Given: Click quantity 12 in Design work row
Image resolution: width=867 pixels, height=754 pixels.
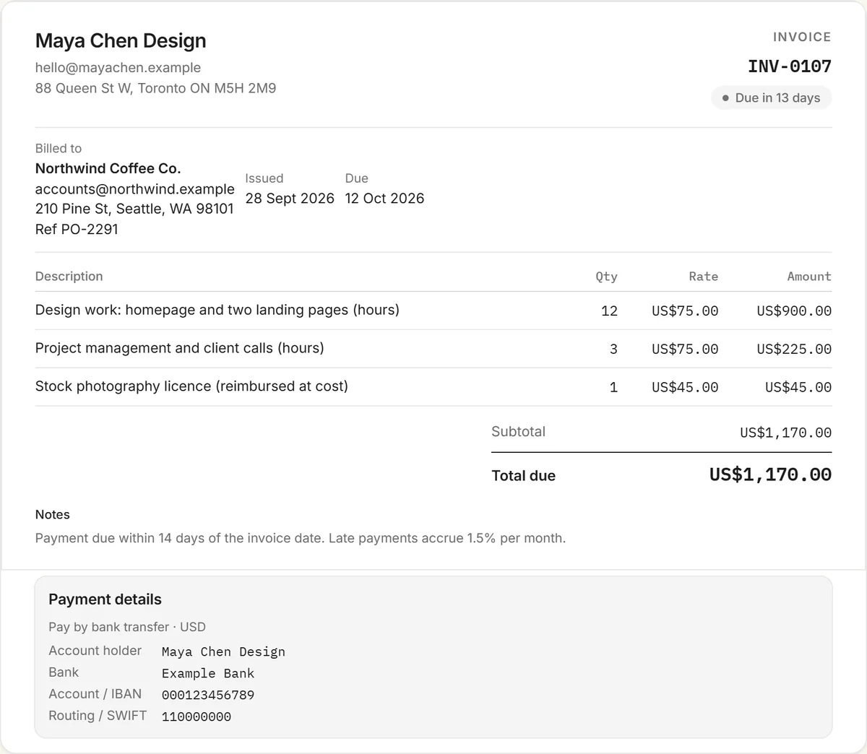Looking at the screenshot, I should point(609,311).
